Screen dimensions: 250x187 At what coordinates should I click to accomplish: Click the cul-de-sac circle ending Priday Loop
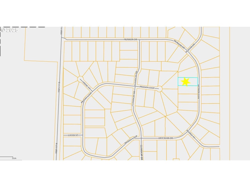click(159, 89)
